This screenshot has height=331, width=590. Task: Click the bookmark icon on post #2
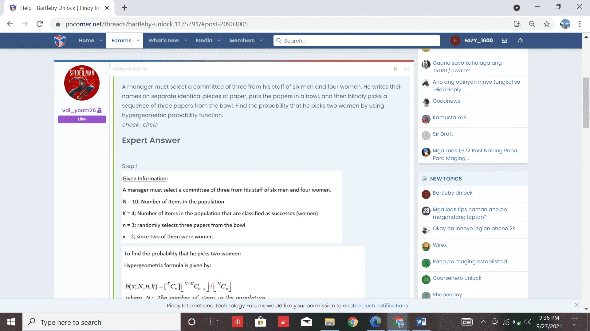click(395, 69)
